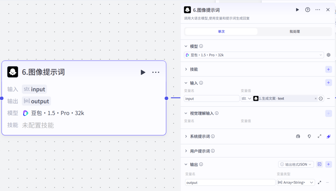Clear the 1.生成文案 text reference value
Screen dimensions: 336x191
tap(316, 99)
